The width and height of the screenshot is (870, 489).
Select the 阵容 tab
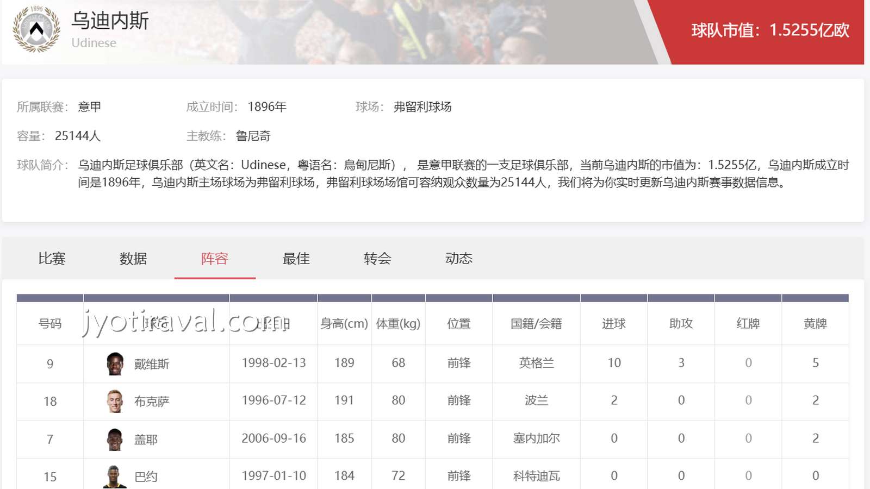point(215,259)
